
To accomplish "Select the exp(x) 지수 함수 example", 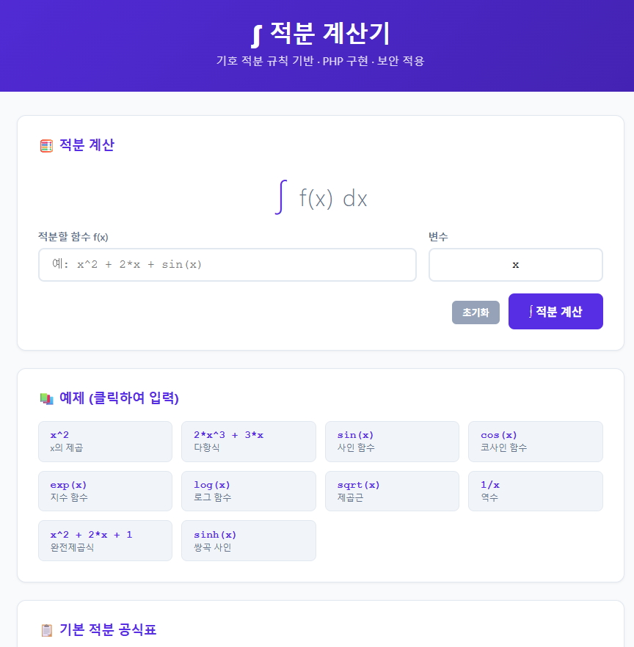I will [105, 491].
